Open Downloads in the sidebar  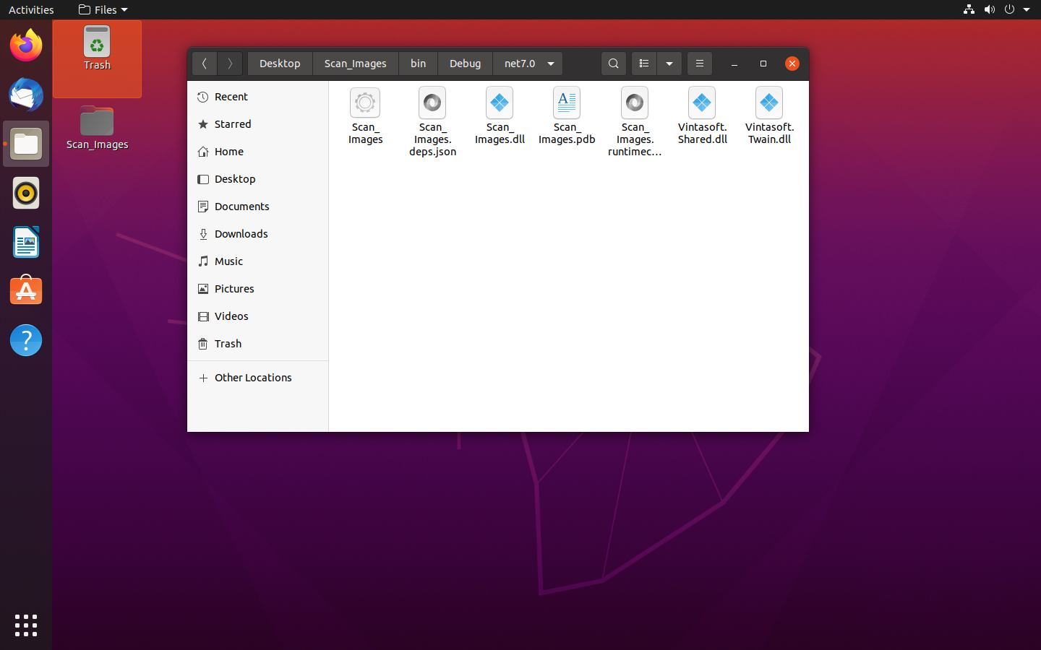pyautogui.click(x=241, y=234)
